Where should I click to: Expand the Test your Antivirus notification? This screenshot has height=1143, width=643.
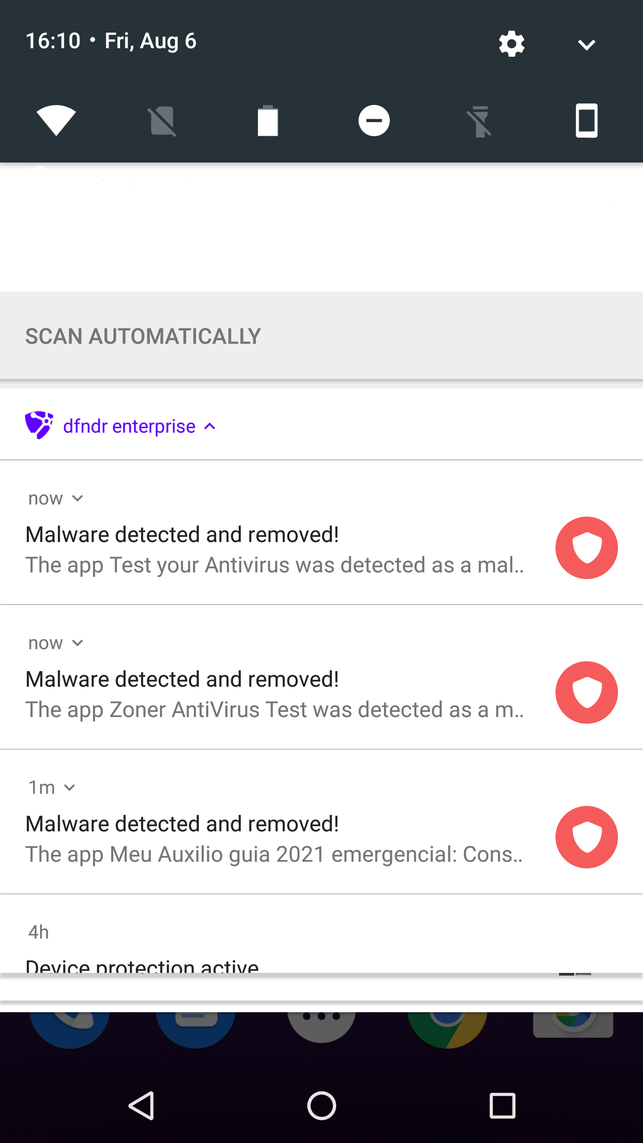click(78, 498)
